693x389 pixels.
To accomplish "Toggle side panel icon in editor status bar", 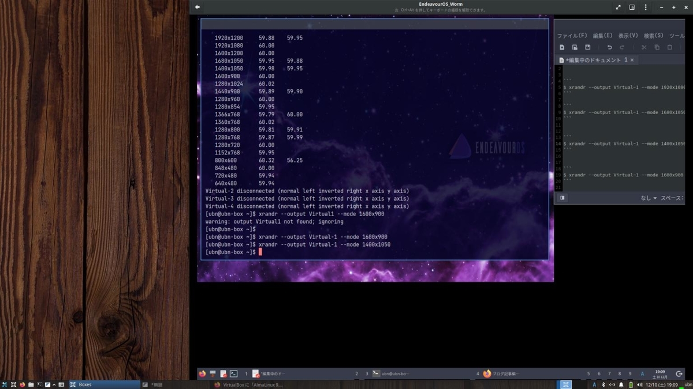I will (562, 198).
